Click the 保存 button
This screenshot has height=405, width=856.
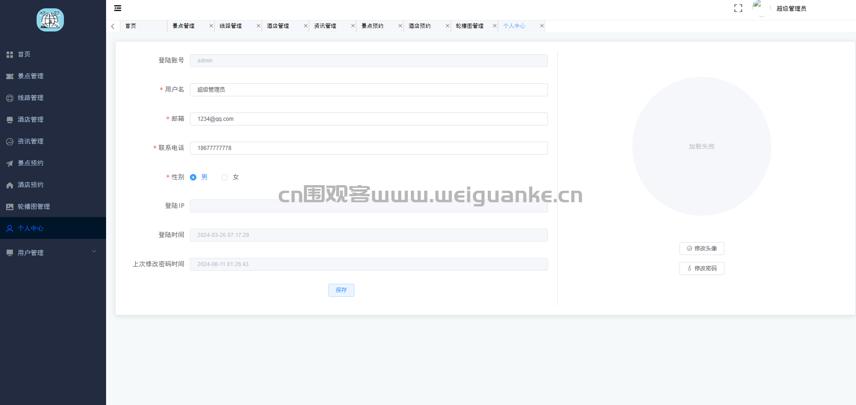[x=341, y=290]
